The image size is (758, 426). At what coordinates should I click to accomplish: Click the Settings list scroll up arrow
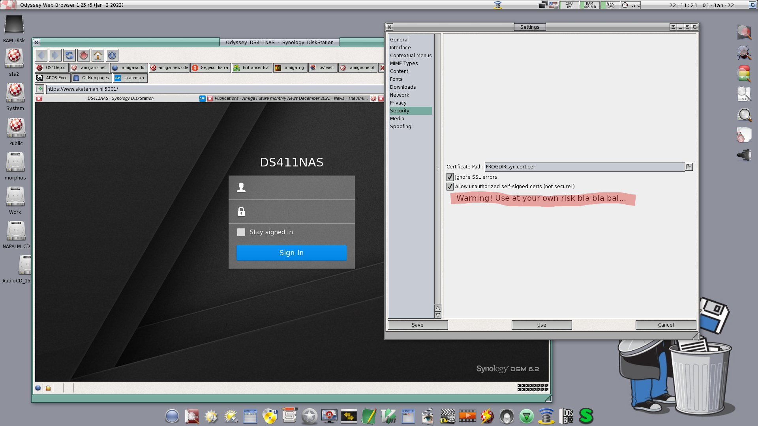(437, 308)
